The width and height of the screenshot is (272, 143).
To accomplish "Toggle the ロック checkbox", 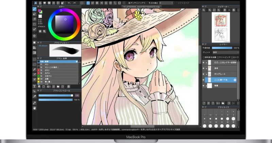I will [x=232, y=57].
